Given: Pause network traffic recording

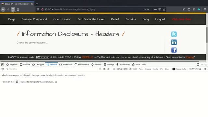Looking at the screenshot, I should (x=100, y=69).
